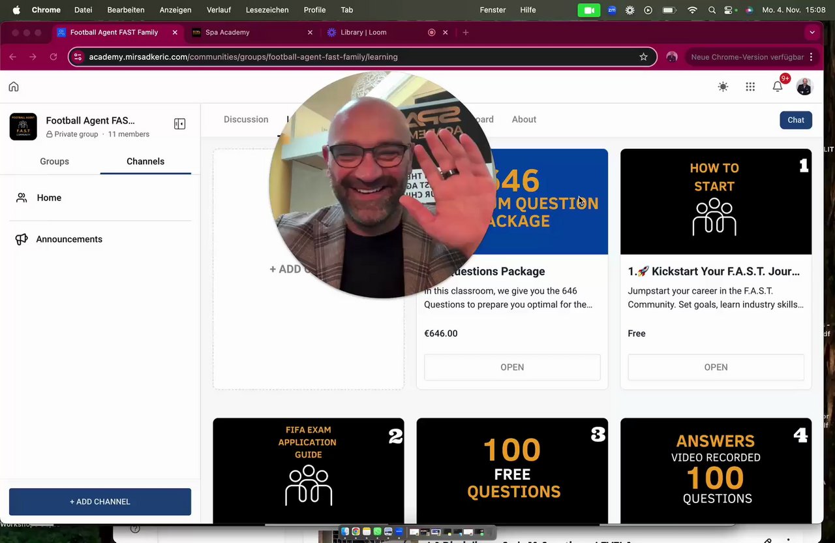Expand the tab search chevron
The height and width of the screenshot is (543, 835).
[x=812, y=32]
